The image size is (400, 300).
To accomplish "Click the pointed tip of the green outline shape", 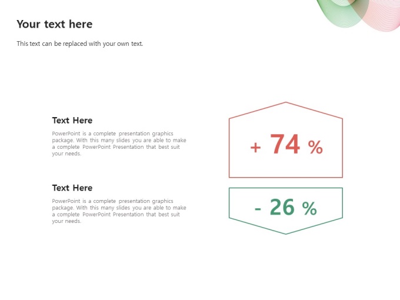I will pyautogui.click(x=286, y=234).
